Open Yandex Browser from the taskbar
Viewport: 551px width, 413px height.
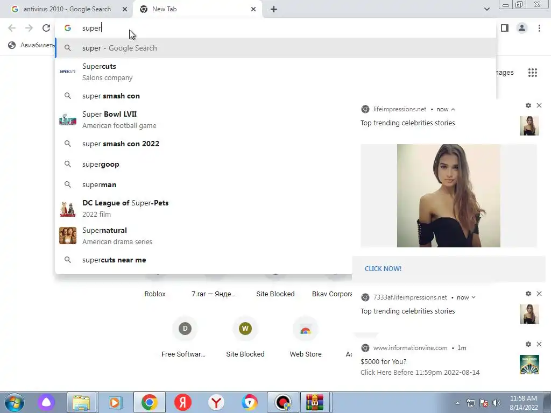tap(216, 402)
